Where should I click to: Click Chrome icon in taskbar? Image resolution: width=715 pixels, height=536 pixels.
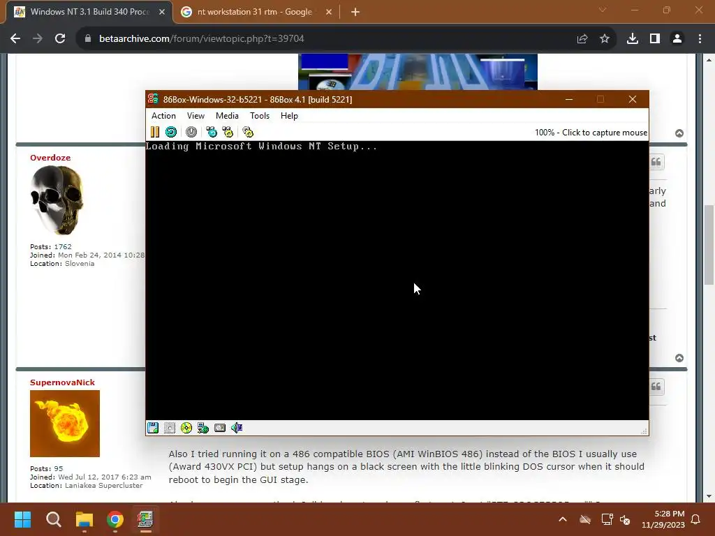point(115,519)
